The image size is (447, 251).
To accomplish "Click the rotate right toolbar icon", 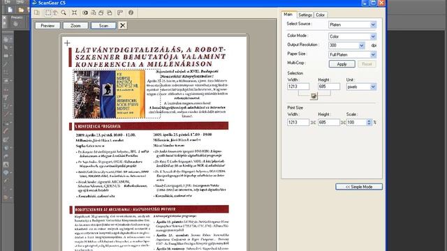I will tap(110, 13).
